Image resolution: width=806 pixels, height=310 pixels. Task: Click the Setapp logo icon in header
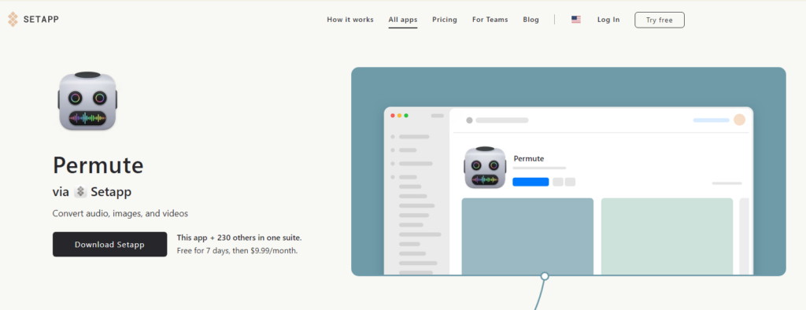click(x=13, y=20)
